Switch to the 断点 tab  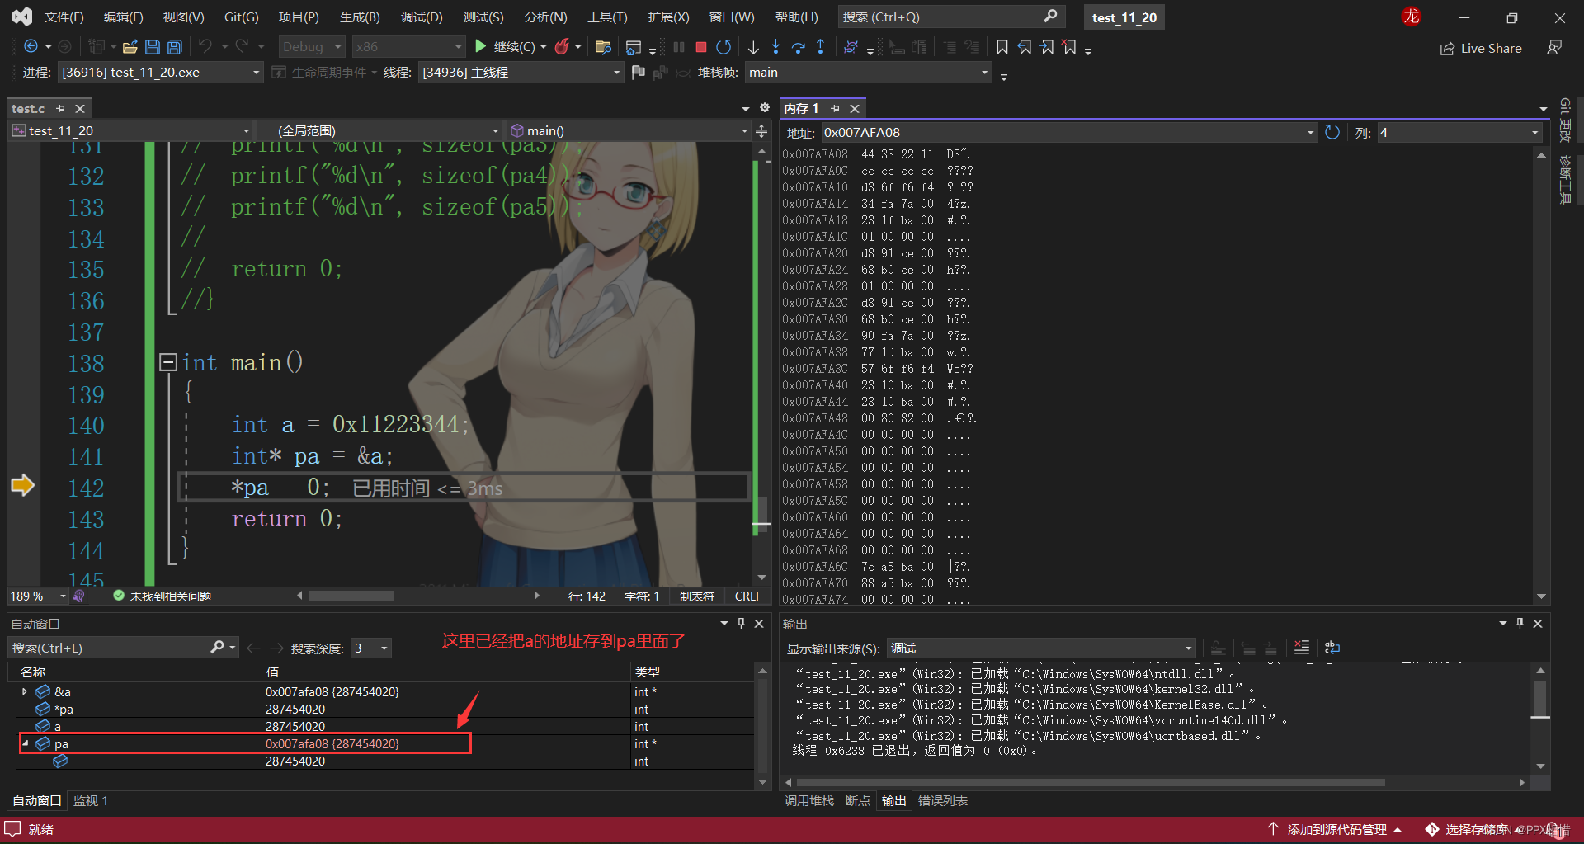(x=857, y=801)
